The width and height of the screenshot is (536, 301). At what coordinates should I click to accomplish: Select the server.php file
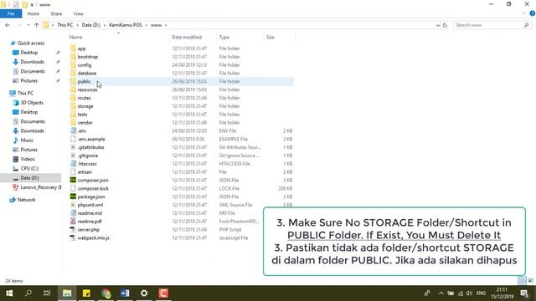click(88, 230)
